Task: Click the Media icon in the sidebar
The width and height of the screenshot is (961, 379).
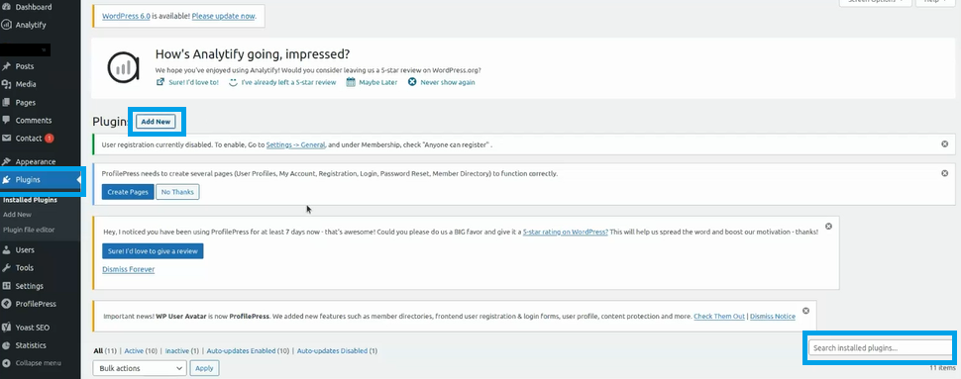Action: click(x=6, y=84)
